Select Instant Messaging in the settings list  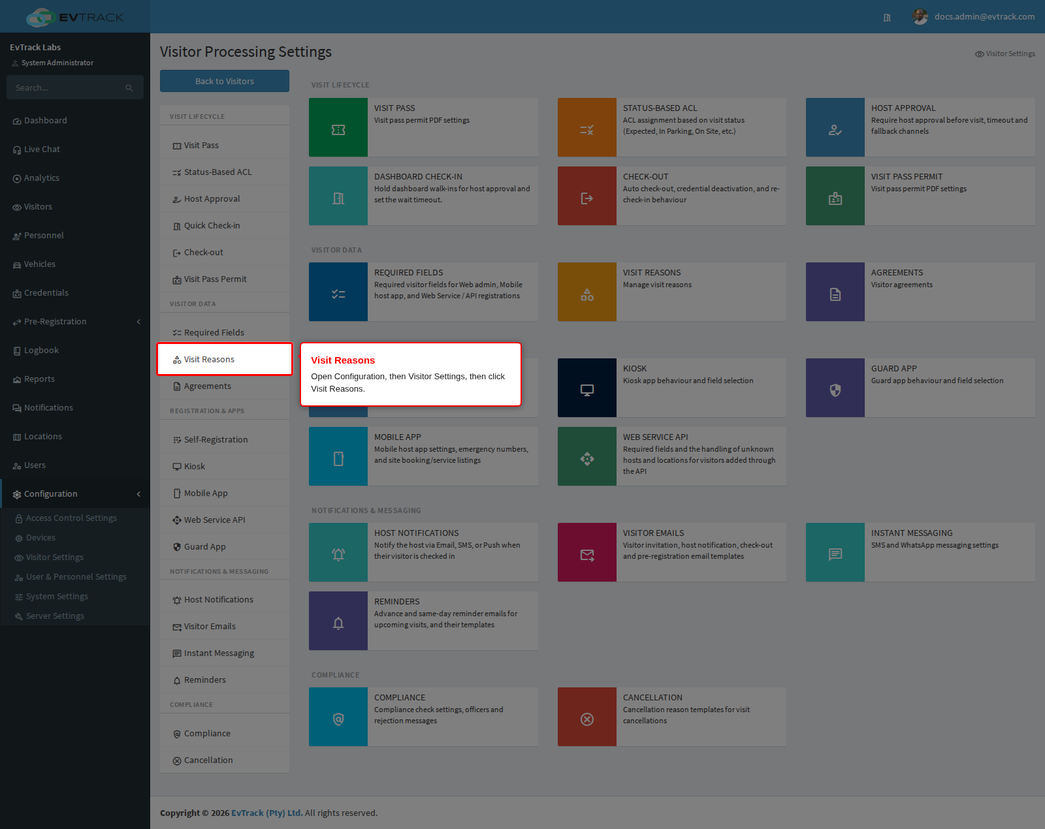(x=225, y=653)
